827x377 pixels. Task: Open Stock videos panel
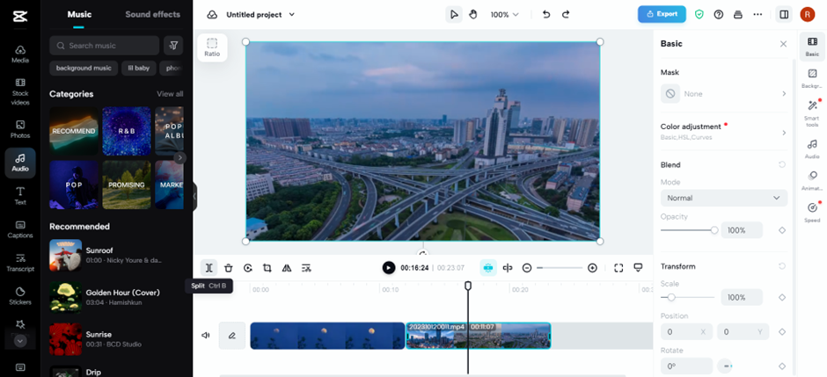(x=20, y=91)
